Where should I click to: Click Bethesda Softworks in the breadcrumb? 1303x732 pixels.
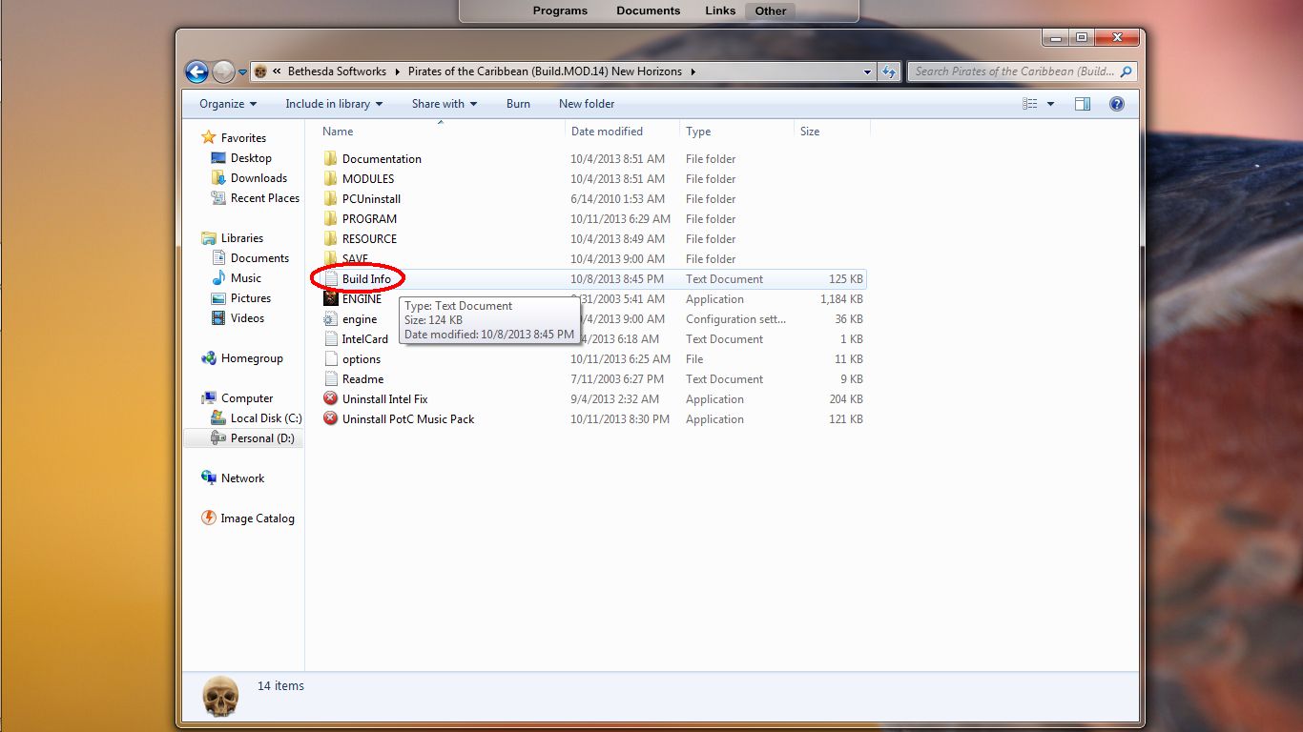[x=337, y=71]
